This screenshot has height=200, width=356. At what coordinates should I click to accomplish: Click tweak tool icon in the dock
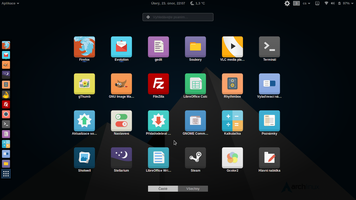point(6,154)
